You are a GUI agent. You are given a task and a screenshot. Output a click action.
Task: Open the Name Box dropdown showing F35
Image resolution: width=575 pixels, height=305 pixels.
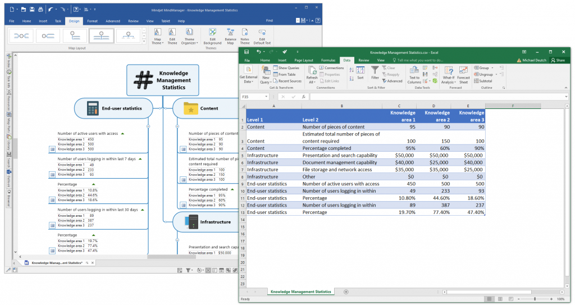pos(266,97)
